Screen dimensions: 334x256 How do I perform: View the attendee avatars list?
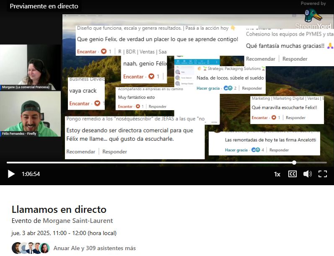pyautogui.click(x=31, y=248)
